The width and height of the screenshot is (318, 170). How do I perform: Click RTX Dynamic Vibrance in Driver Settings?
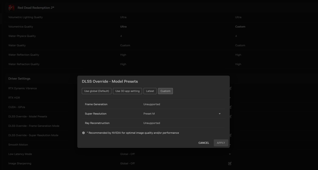pyautogui.click(x=23, y=88)
